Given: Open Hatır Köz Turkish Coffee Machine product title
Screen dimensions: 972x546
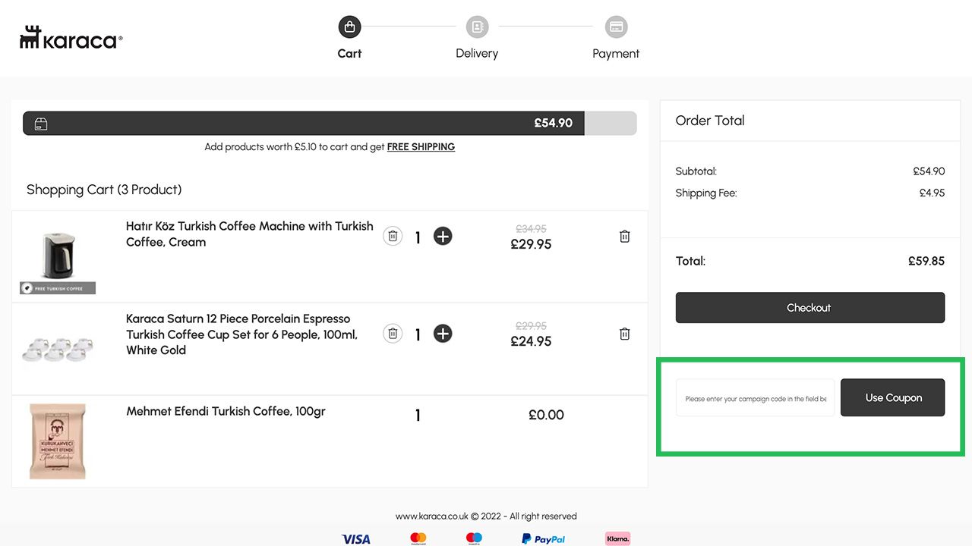Looking at the screenshot, I should pyautogui.click(x=250, y=234).
